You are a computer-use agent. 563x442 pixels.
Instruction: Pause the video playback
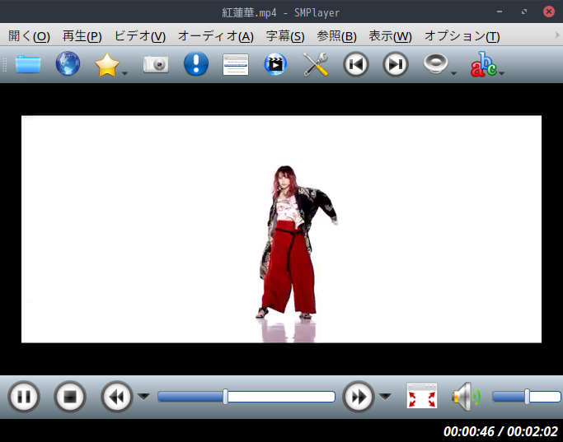(24, 397)
